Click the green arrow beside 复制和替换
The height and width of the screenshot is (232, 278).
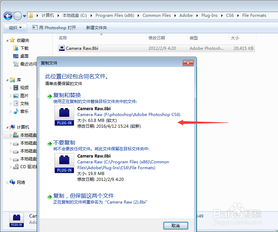click(x=49, y=96)
